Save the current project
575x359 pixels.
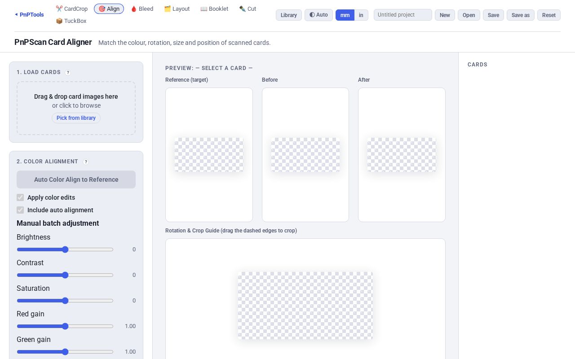point(493,15)
